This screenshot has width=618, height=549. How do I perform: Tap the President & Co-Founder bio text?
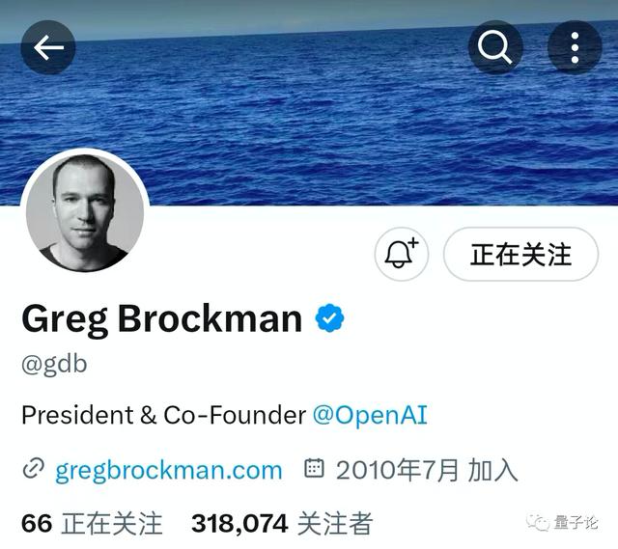point(163,415)
